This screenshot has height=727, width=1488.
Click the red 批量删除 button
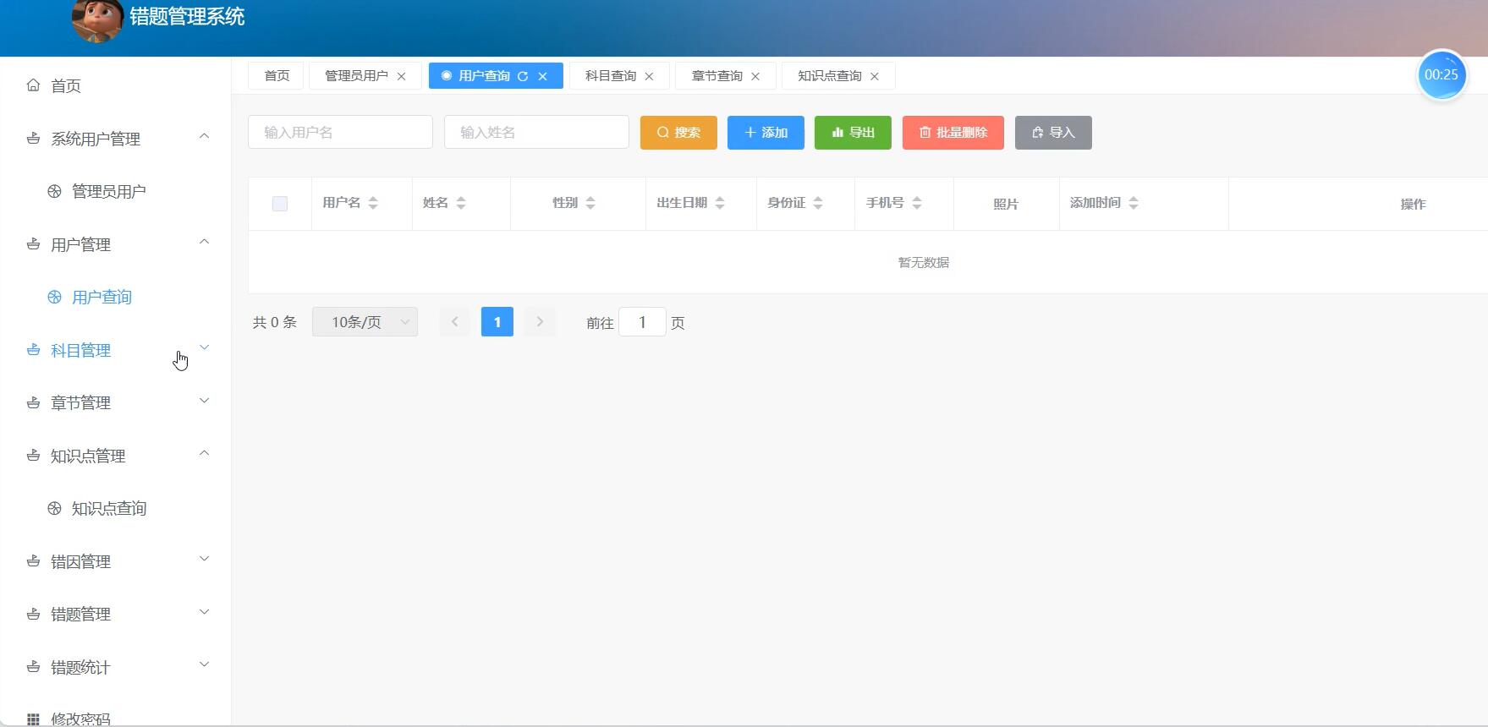(x=953, y=133)
